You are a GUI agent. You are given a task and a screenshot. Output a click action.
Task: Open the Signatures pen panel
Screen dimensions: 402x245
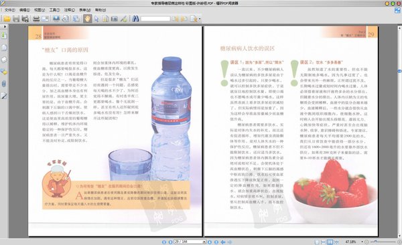[4, 96]
